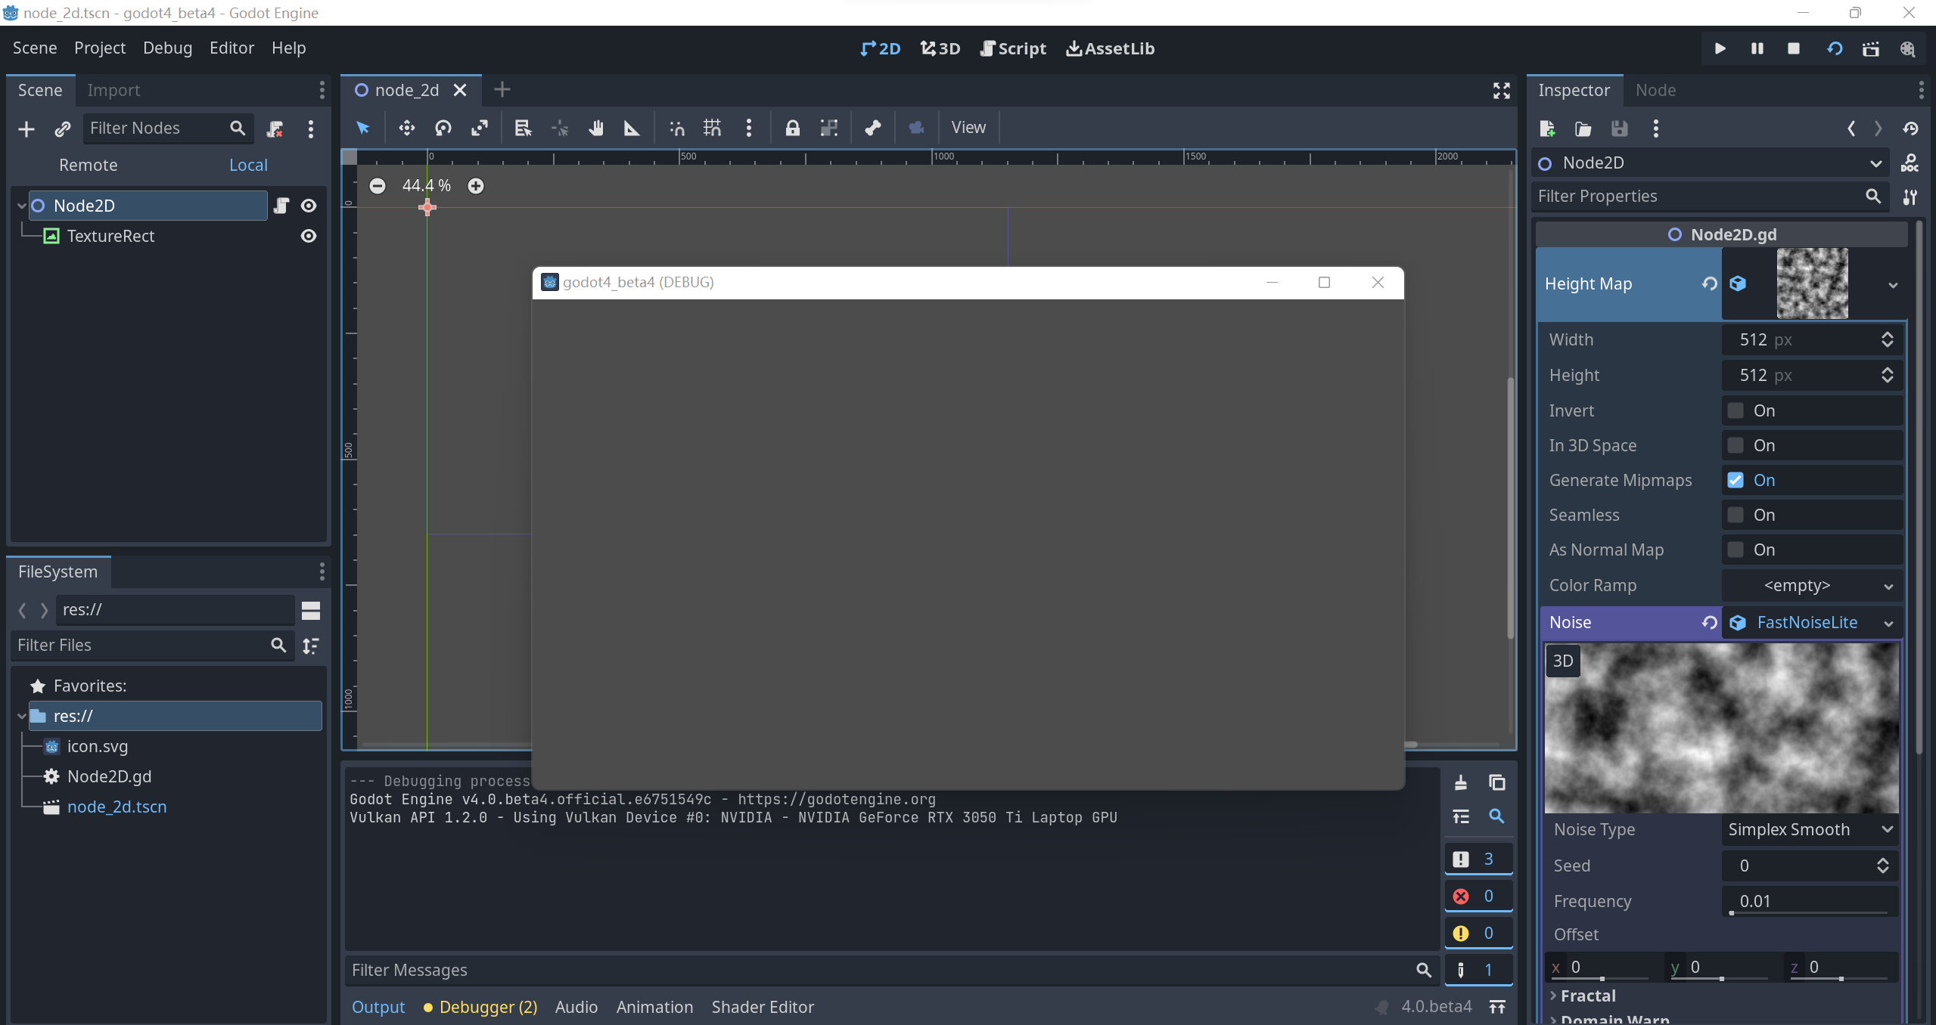Click the create new resource icon in Inspector

pyautogui.click(x=1547, y=129)
